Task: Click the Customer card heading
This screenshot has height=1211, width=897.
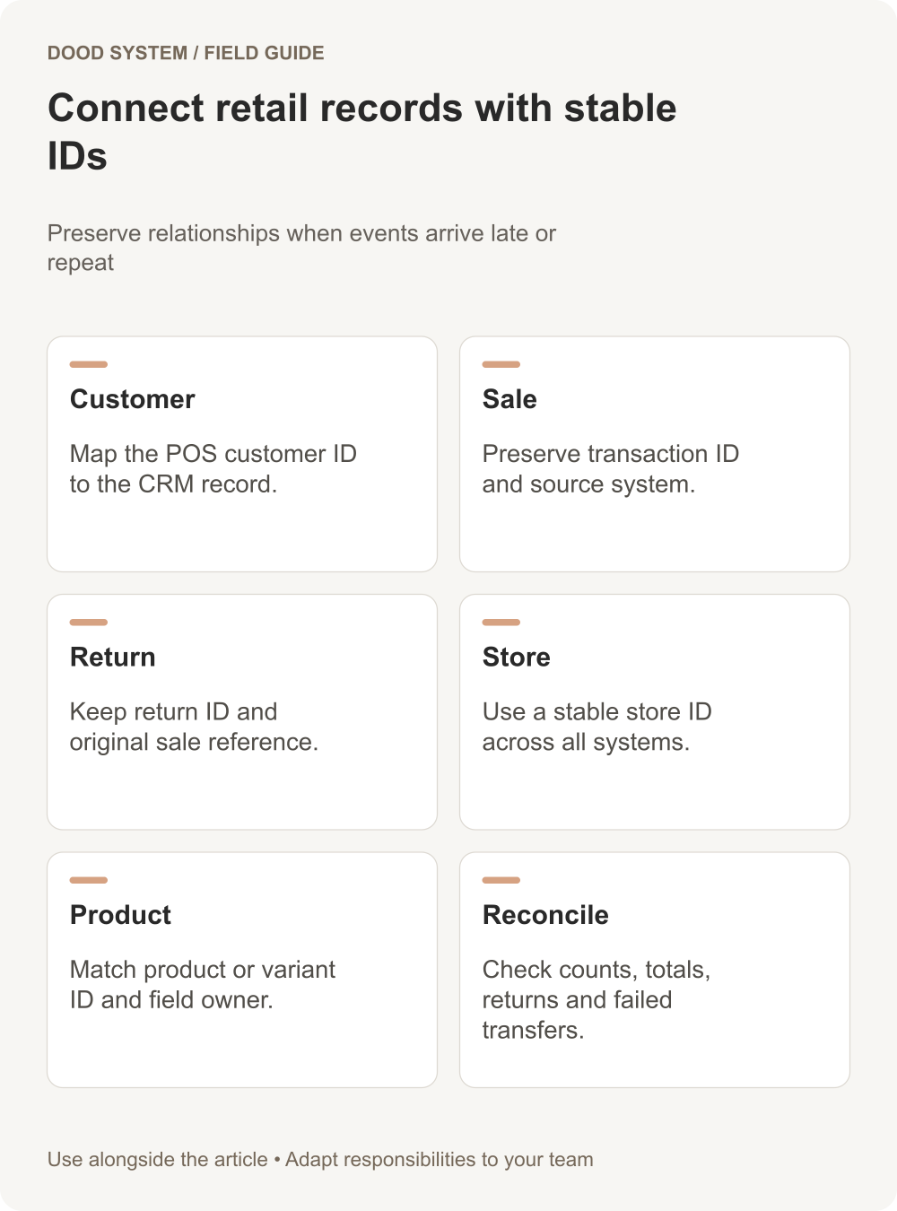Action: 132,399
